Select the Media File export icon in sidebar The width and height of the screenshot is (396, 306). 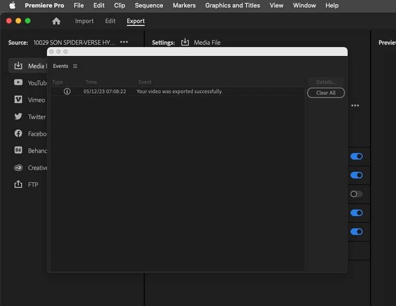(x=18, y=66)
